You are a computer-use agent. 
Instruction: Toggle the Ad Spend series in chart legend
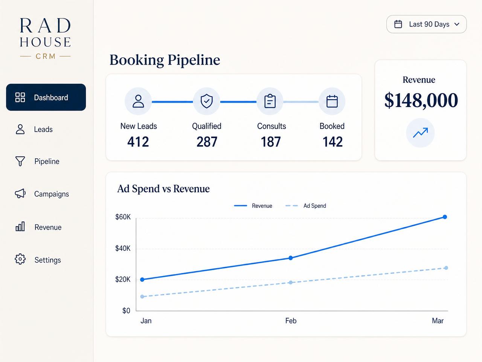[306, 206]
